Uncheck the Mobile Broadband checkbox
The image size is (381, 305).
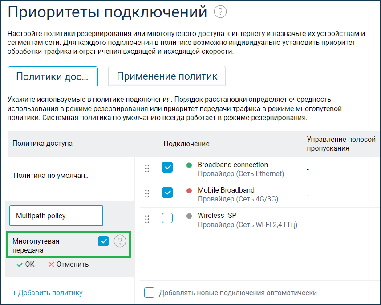pyautogui.click(x=167, y=193)
